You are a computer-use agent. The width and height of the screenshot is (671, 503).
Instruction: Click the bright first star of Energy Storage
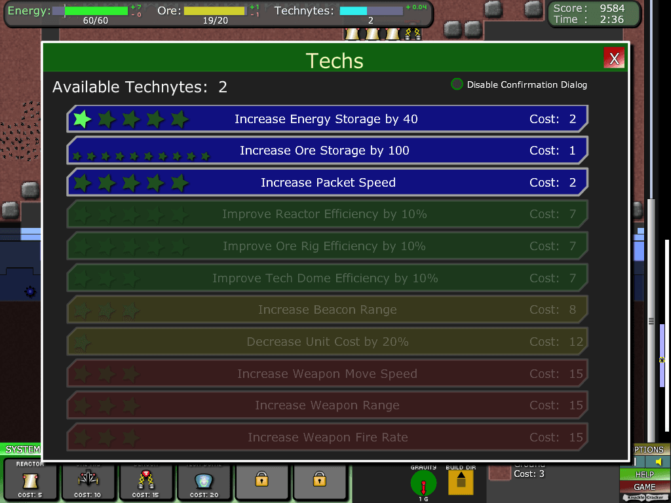point(82,119)
